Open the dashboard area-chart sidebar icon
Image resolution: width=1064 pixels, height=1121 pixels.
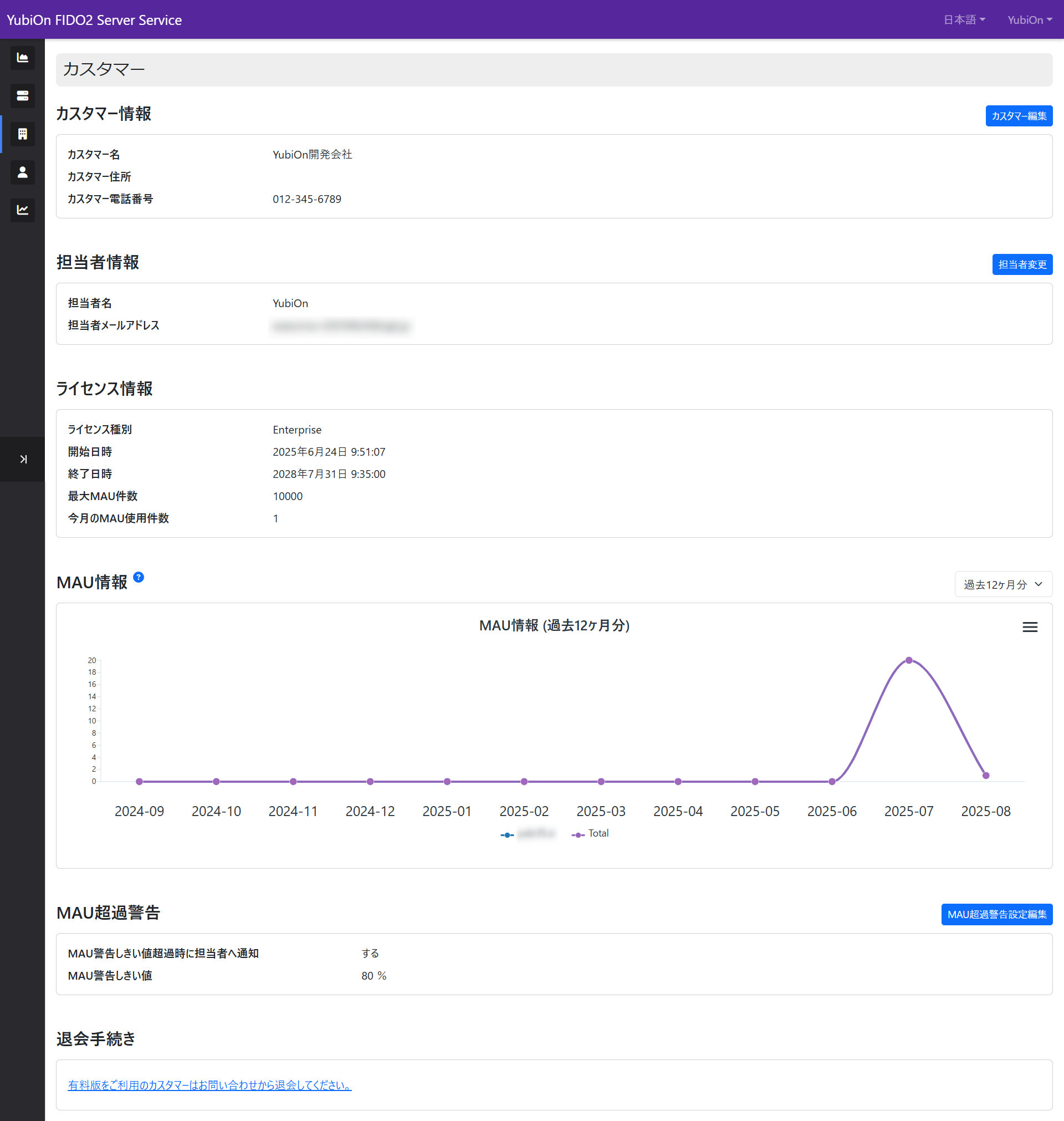(x=23, y=58)
